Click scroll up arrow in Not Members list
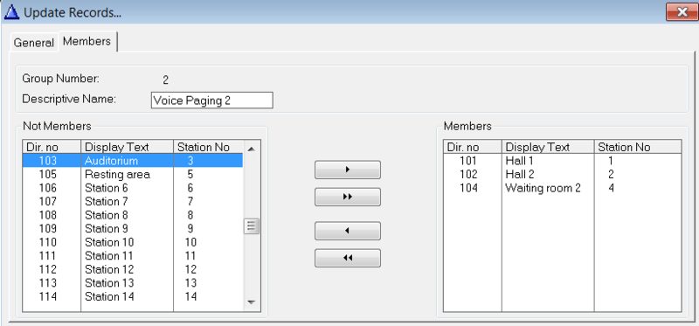 click(x=251, y=149)
